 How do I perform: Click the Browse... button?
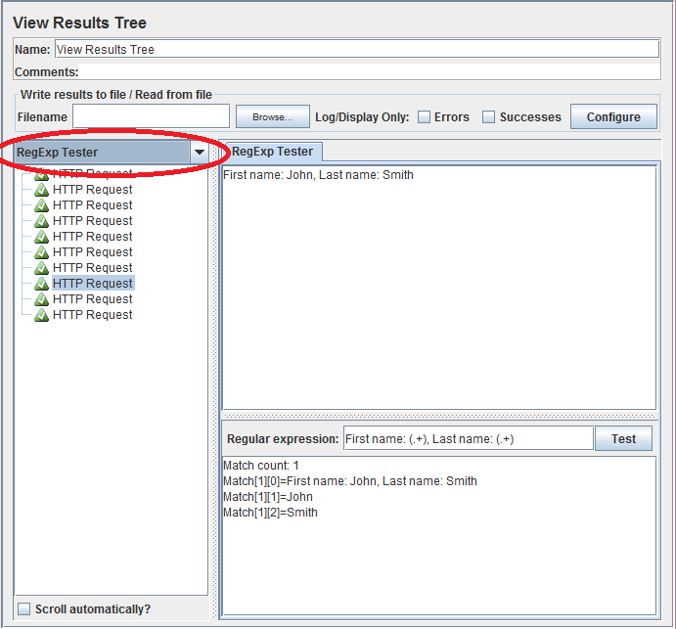273,116
